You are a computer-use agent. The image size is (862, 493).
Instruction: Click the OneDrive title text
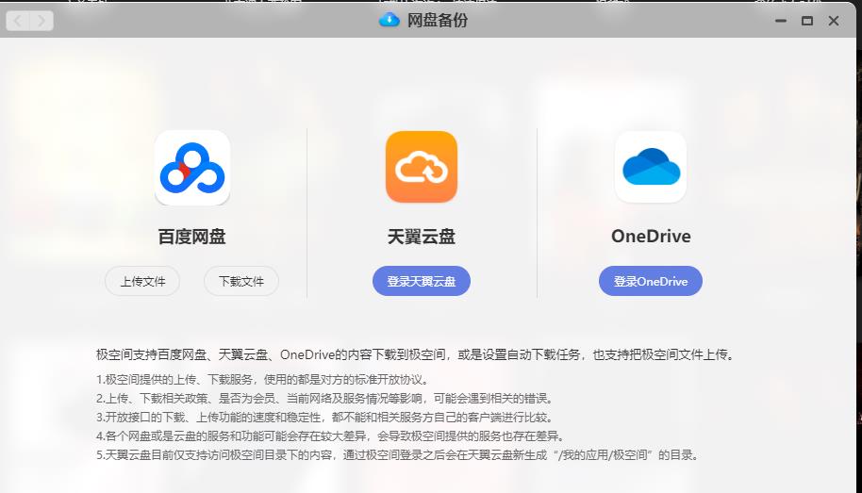[651, 237]
